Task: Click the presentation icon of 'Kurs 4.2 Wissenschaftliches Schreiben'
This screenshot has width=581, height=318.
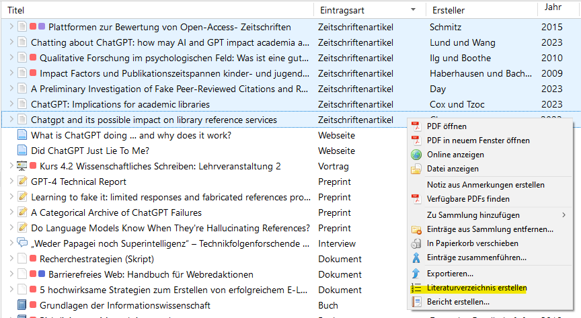Action: 22,166
